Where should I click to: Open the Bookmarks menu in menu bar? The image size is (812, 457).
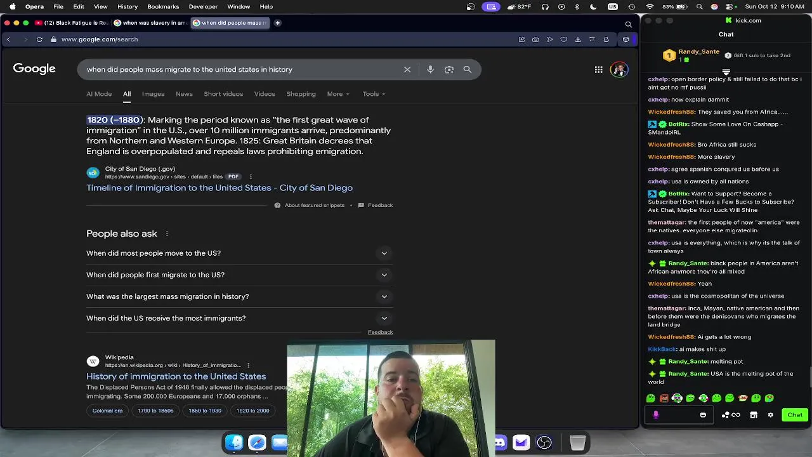tap(163, 6)
